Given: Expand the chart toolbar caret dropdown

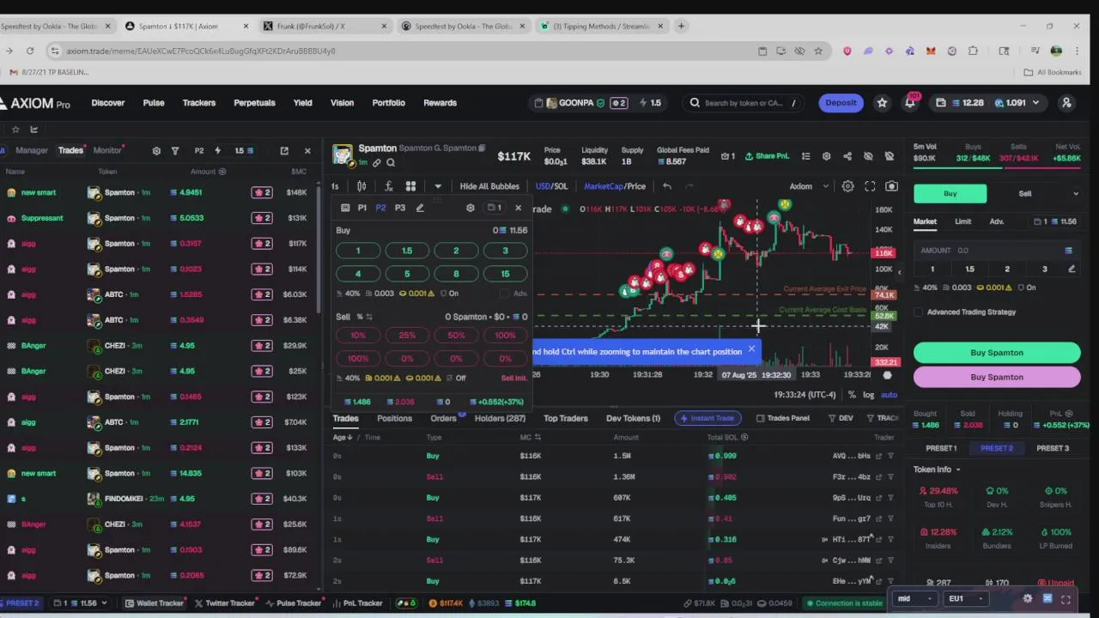Looking at the screenshot, I should point(437,186).
